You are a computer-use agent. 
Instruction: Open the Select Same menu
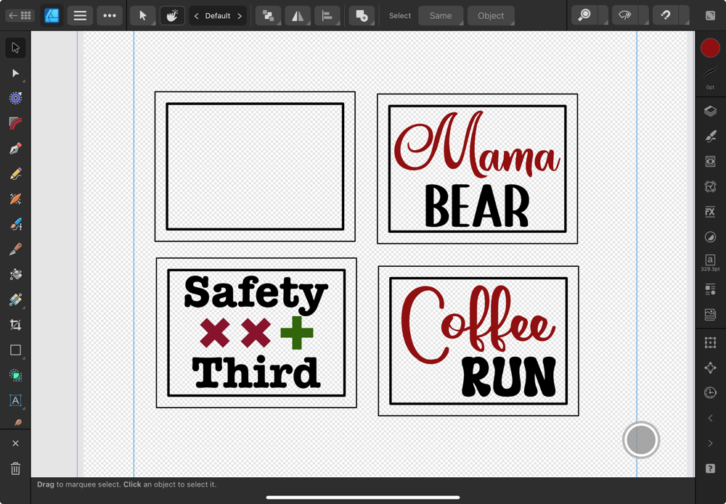tap(441, 16)
